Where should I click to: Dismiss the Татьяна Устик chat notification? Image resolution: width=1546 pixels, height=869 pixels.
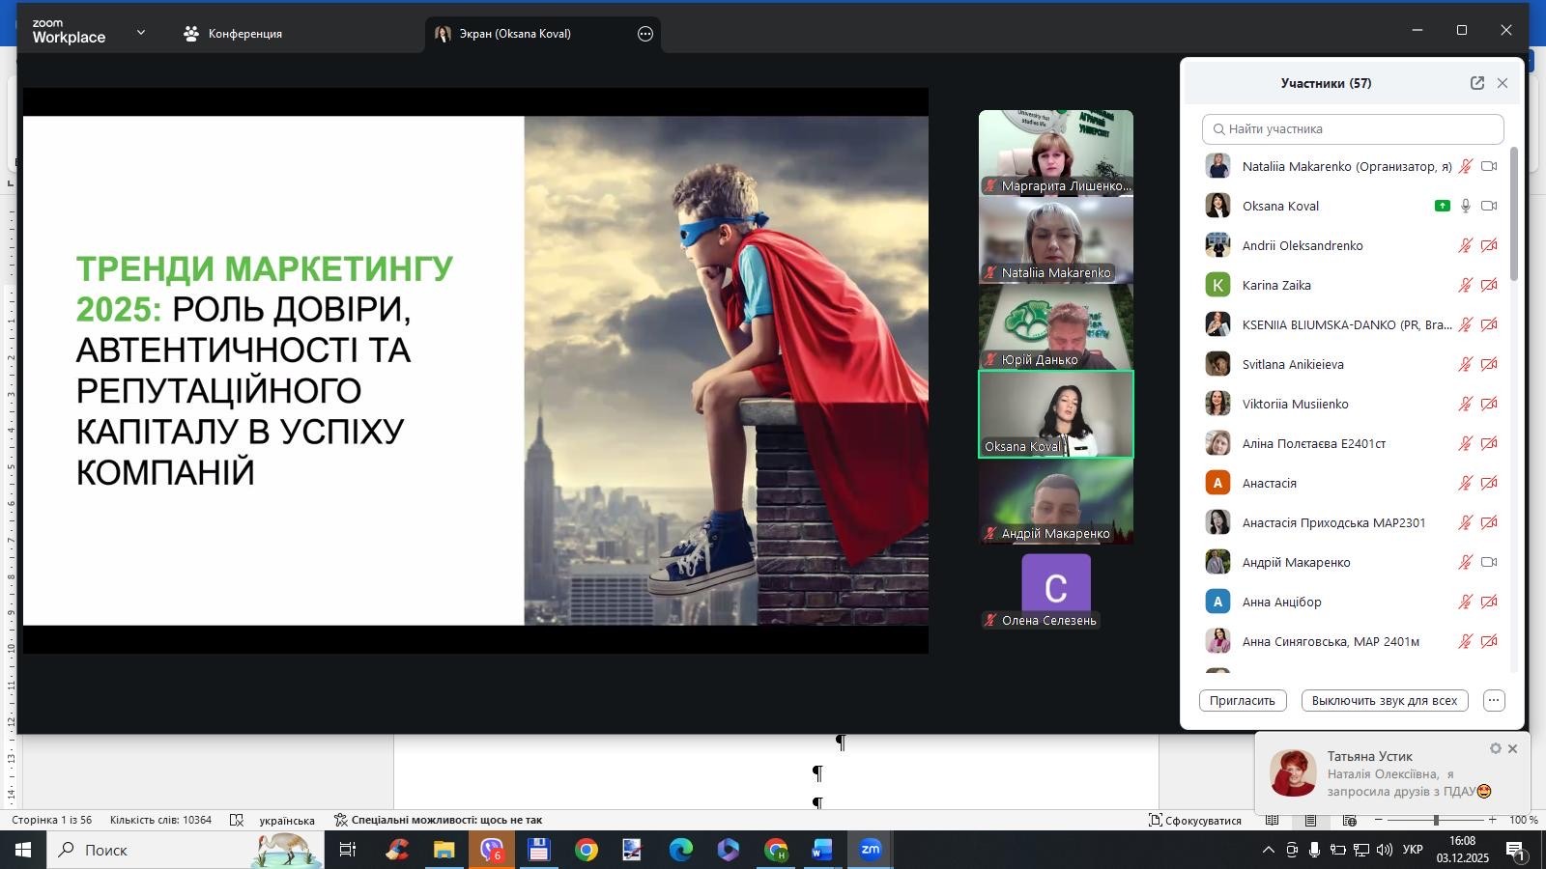click(1513, 749)
